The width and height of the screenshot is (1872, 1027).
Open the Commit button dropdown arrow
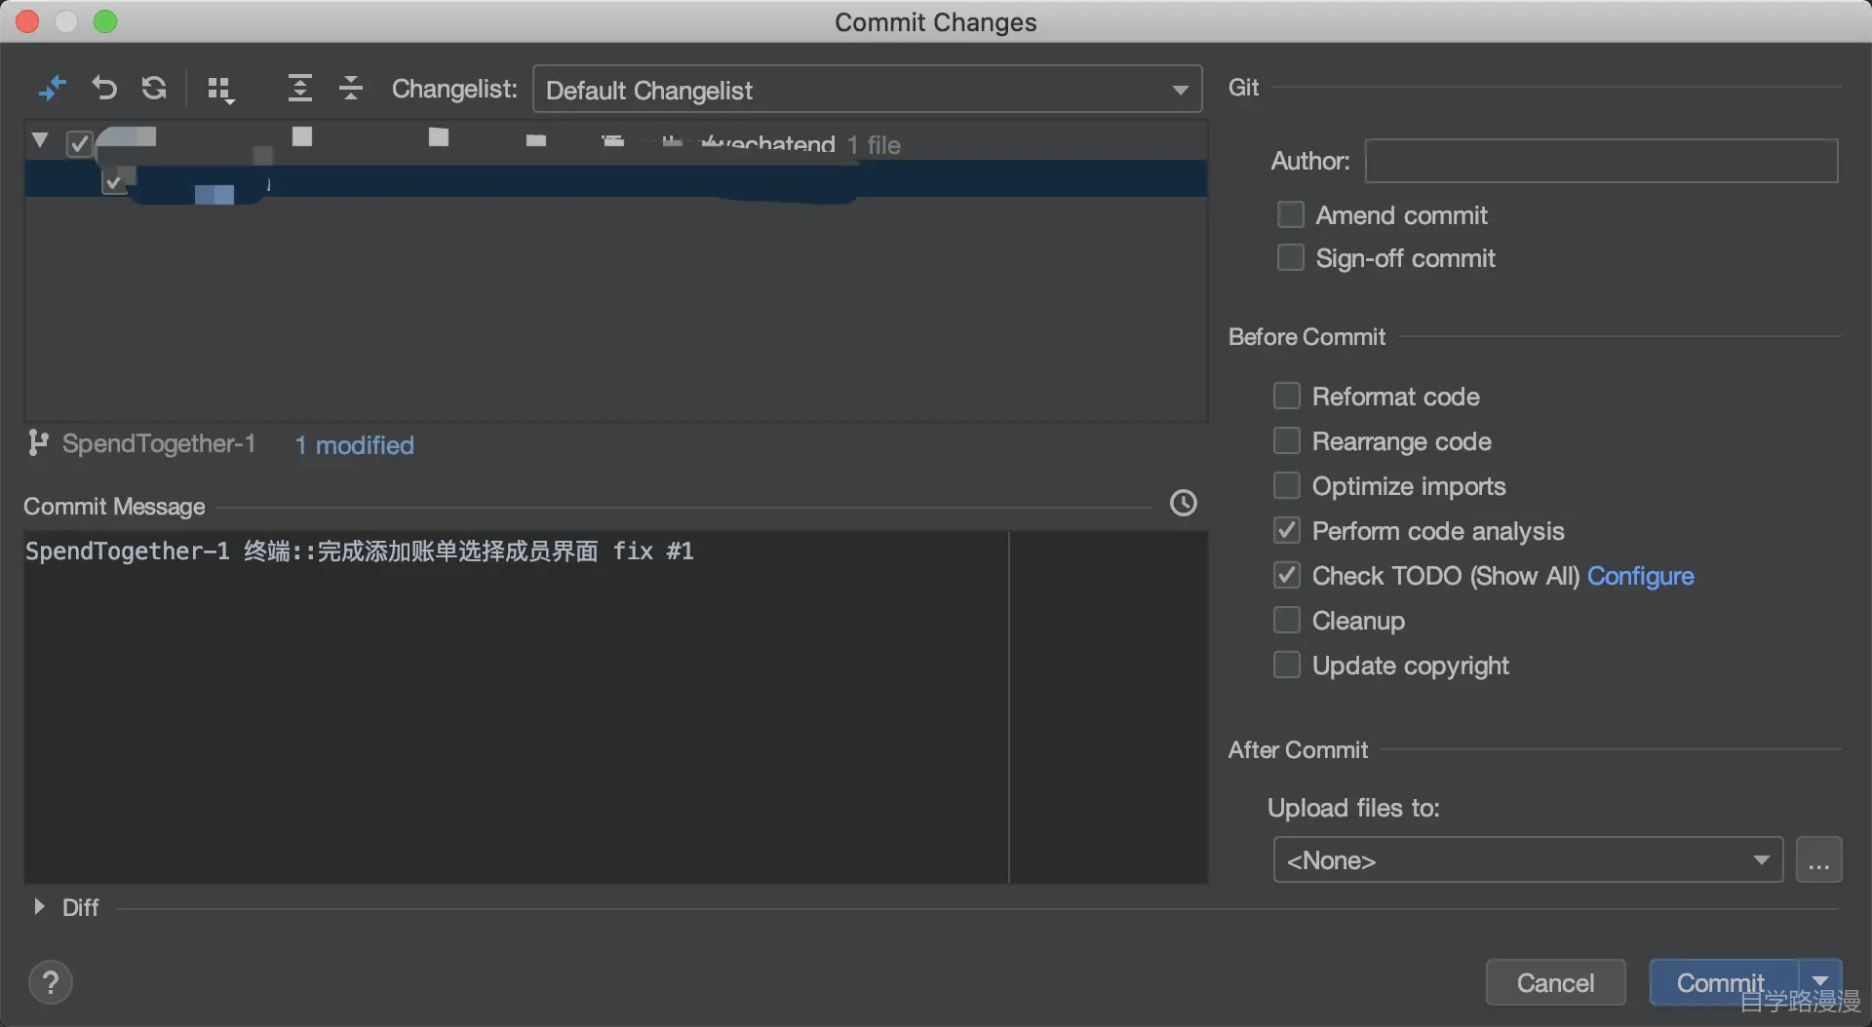[x=1819, y=981]
